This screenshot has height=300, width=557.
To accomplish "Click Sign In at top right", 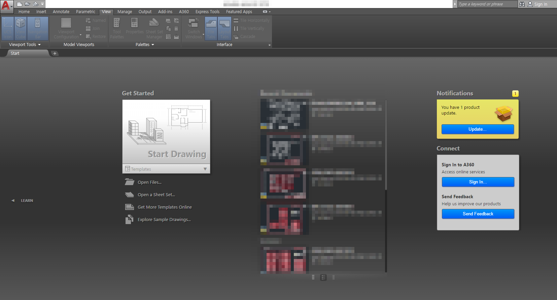I will [x=537, y=4].
